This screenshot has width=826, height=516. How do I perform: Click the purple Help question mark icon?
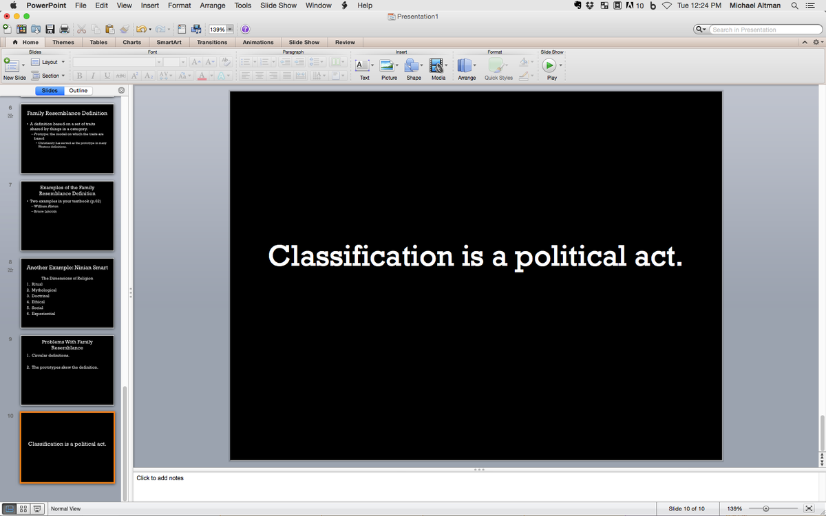point(245,29)
